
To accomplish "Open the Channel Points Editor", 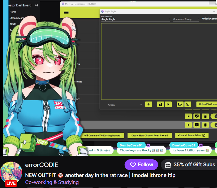I will coord(192,135).
